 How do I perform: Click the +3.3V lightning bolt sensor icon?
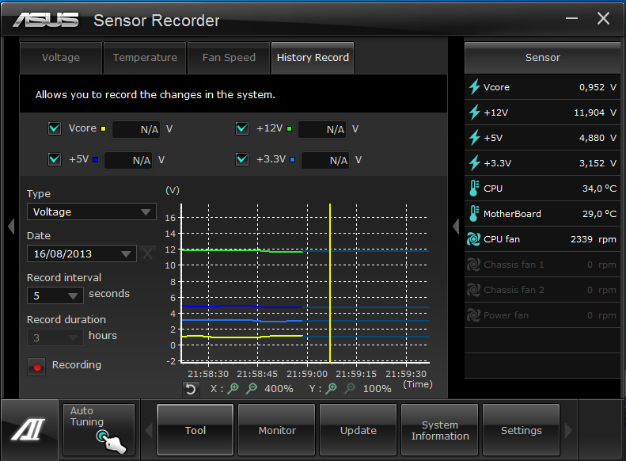point(474,163)
